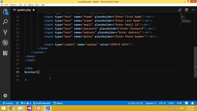Click VS Code logo in title bar

click(x=2, y=2)
